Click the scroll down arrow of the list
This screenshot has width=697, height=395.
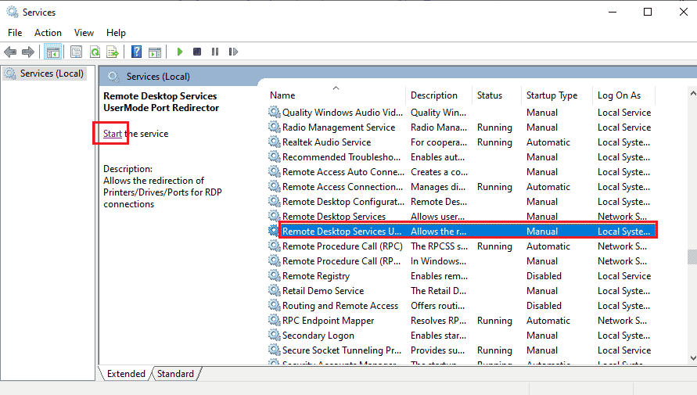(x=692, y=358)
